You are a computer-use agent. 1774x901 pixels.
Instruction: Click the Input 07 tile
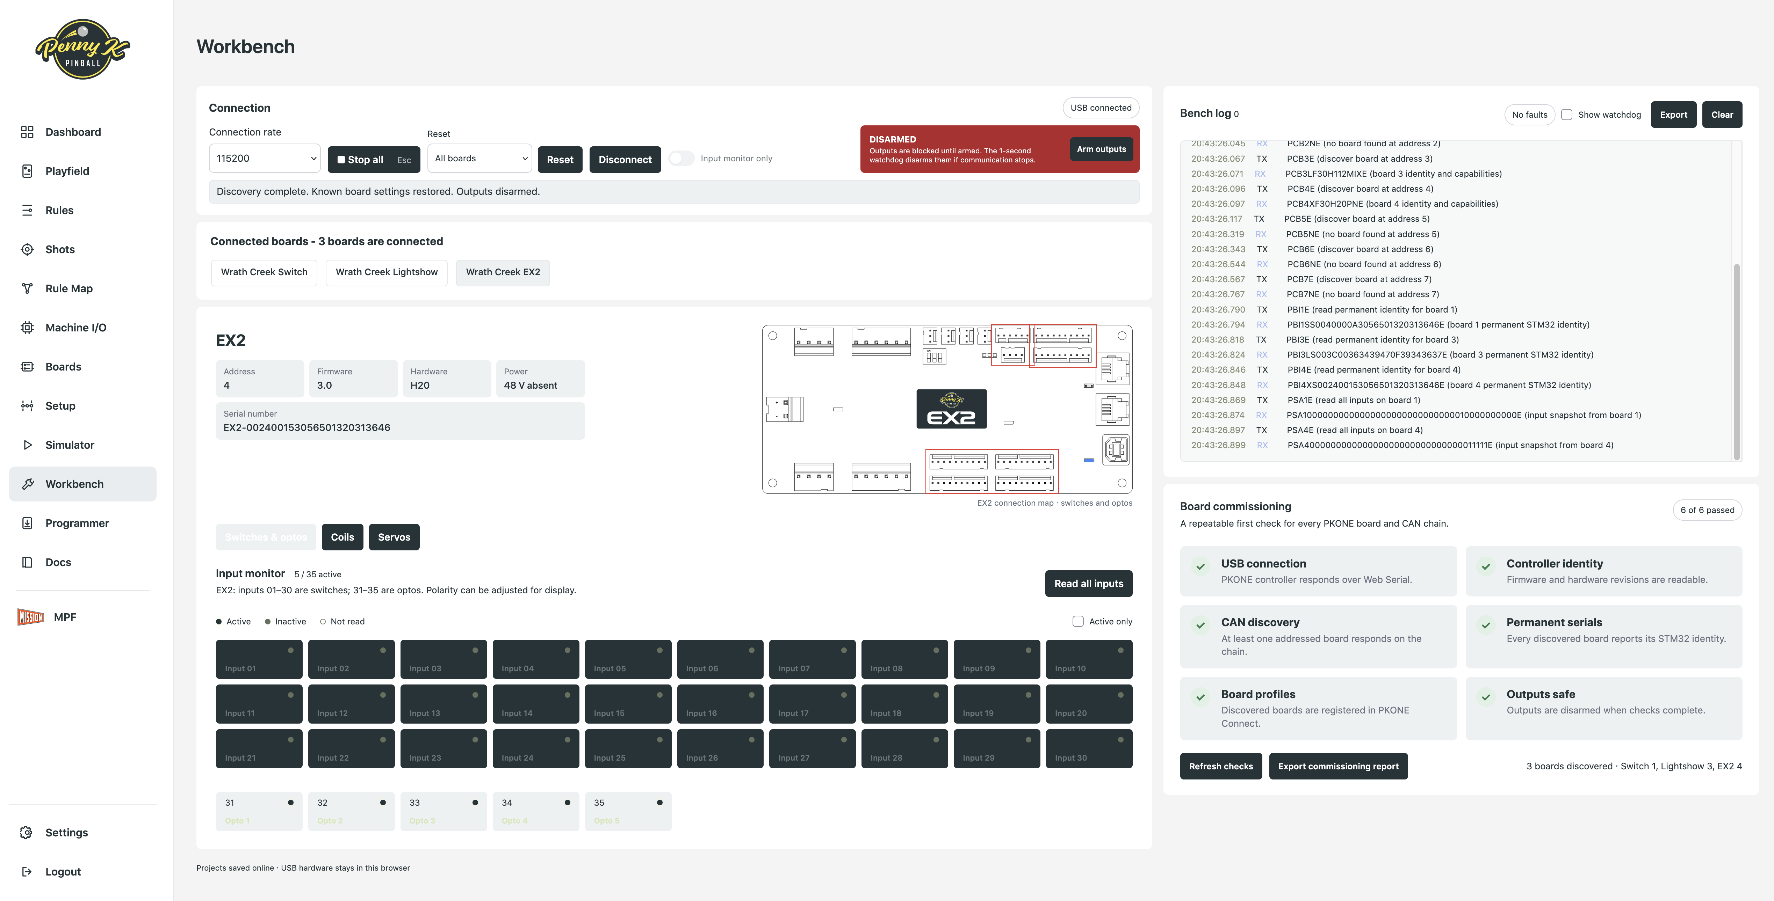point(812,659)
